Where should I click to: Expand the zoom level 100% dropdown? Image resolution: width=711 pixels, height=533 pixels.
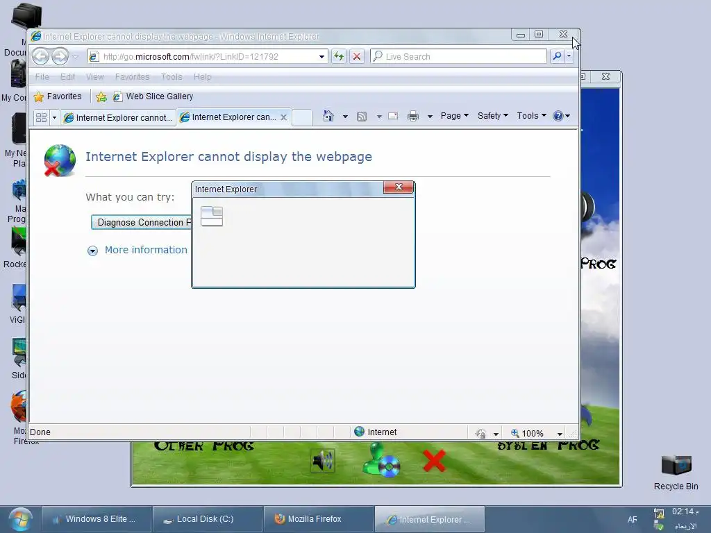(x=560, y=434)
